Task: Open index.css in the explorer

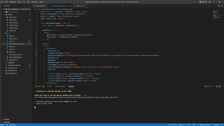Action: [x=12, y=47]
